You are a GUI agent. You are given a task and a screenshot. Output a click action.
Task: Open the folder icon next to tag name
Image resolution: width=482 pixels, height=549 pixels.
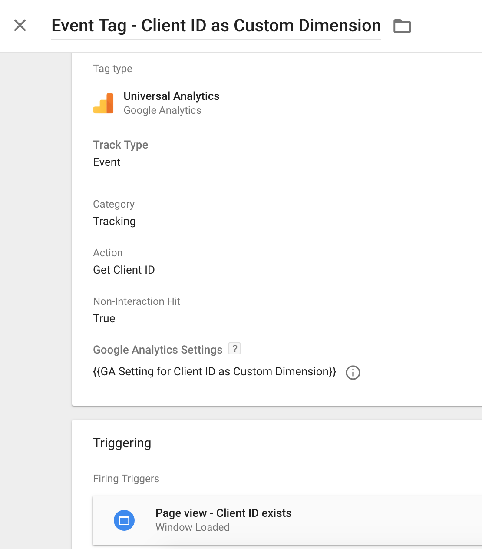402,26
